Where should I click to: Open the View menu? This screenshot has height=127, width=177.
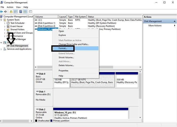click(18, 7)
